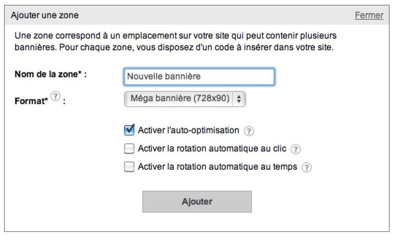The width and height of the screenshot is (395, 240).
Task: Open help icon for auto-optimisation option
Action: 248,131
